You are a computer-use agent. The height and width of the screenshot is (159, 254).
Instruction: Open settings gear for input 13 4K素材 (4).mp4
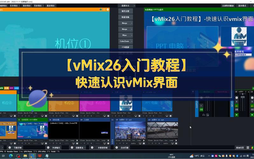point(176,143)
